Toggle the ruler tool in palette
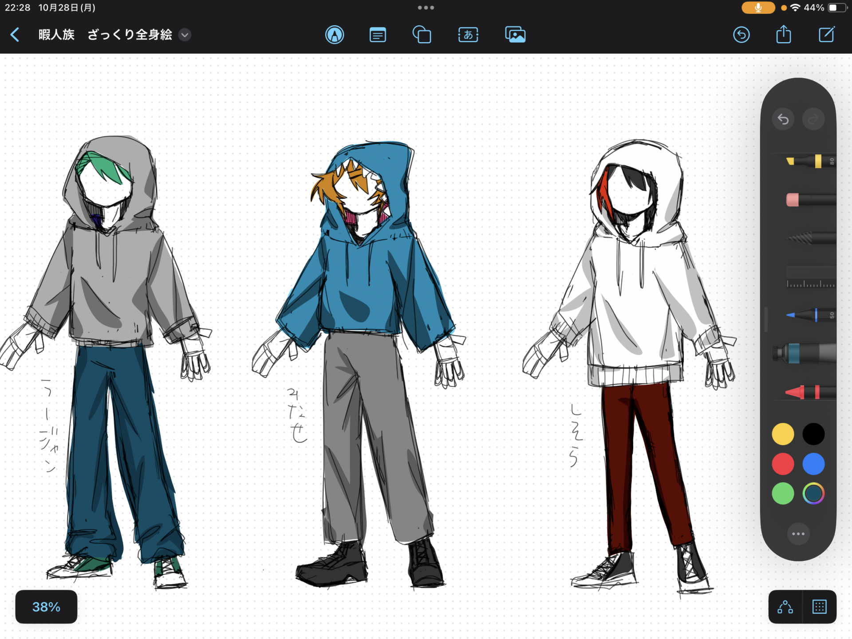 pyautogui.click(x=810, y=277)
